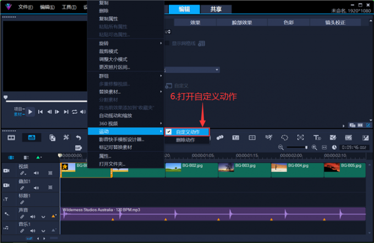Screen dimensions: 374x243
Task: Check the 显示网格线 checkbox
Action: 167,43
